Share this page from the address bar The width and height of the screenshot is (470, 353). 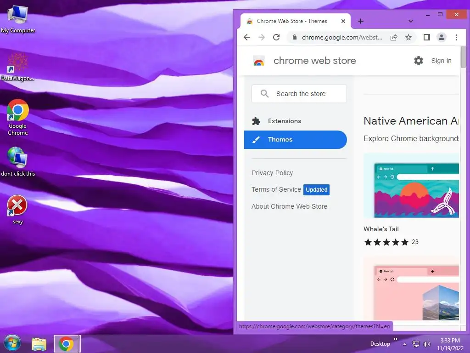tap(393, 37)
